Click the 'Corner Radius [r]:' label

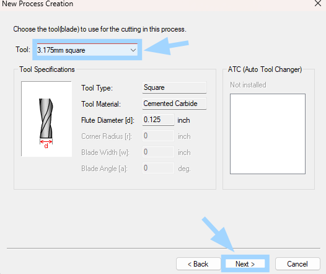[x=107, y=136]
